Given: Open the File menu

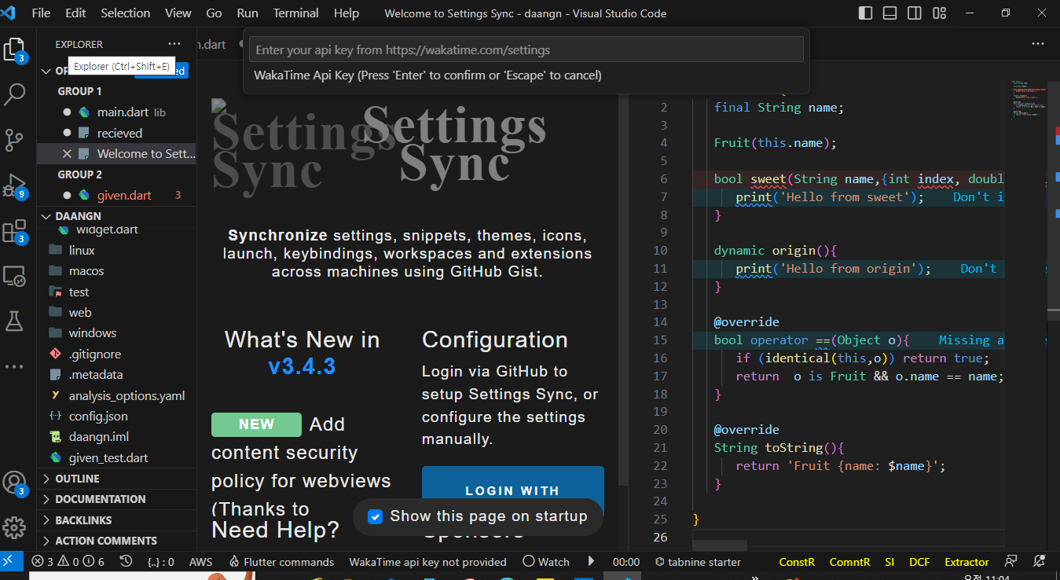Looking at the screenshot, I should coord(41,13).
